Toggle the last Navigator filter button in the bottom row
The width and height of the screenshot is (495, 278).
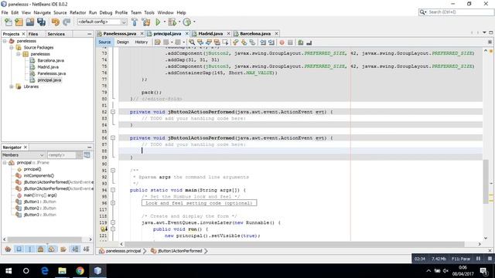tap(86, 249)
